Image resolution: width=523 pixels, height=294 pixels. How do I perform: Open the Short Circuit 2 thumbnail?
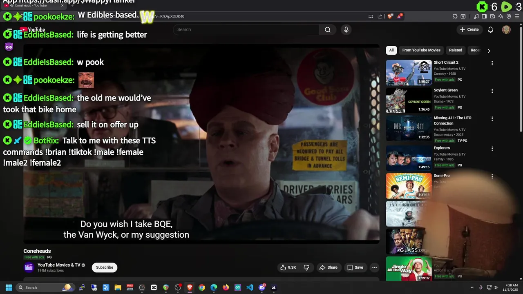409,73
